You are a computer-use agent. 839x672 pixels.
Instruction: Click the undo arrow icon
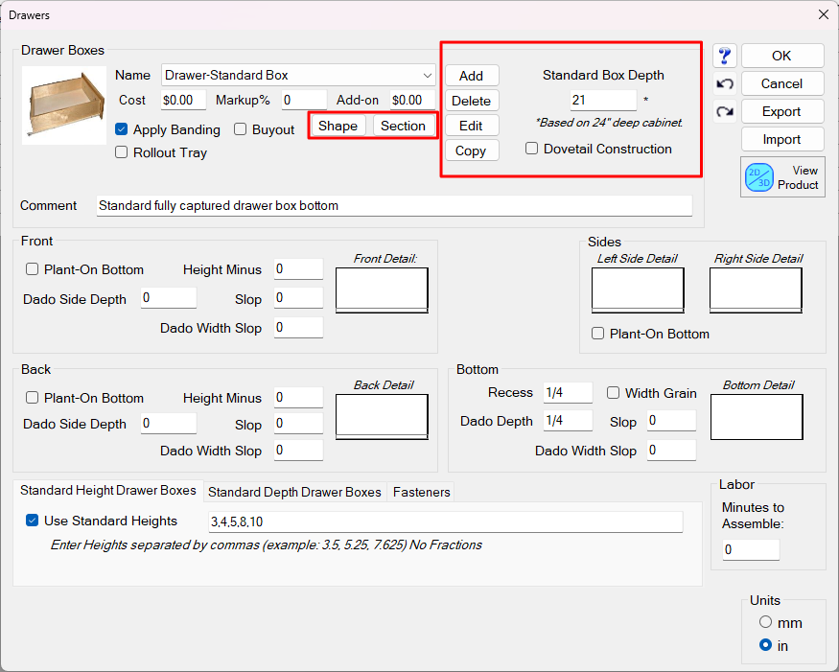pos(725,84)
